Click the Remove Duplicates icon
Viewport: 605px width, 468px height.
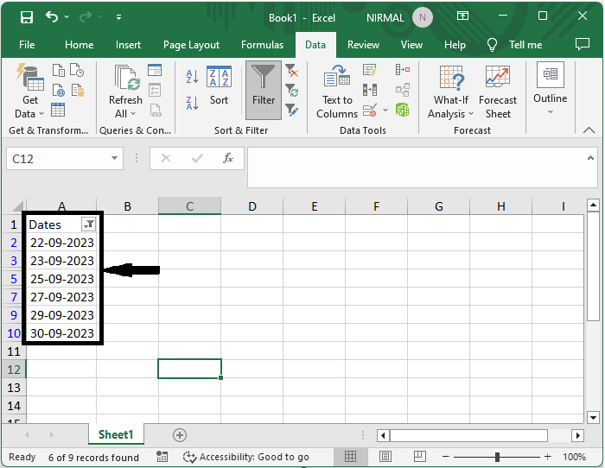pos(370,90)
